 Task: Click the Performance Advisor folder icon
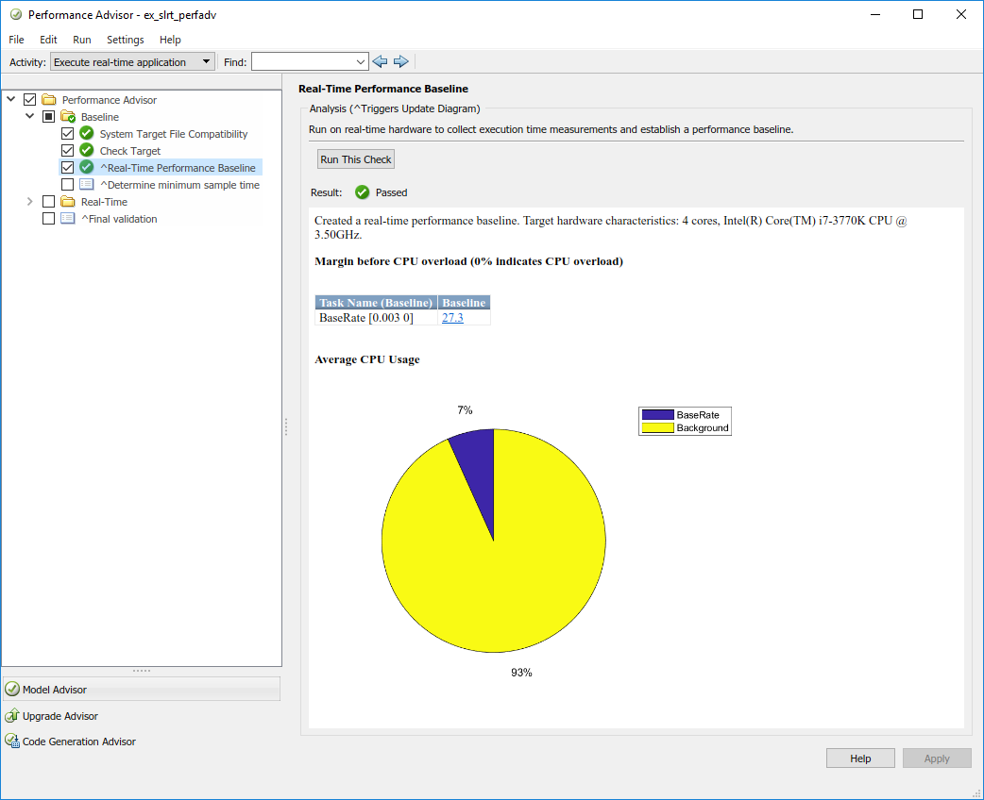point(49,100)
